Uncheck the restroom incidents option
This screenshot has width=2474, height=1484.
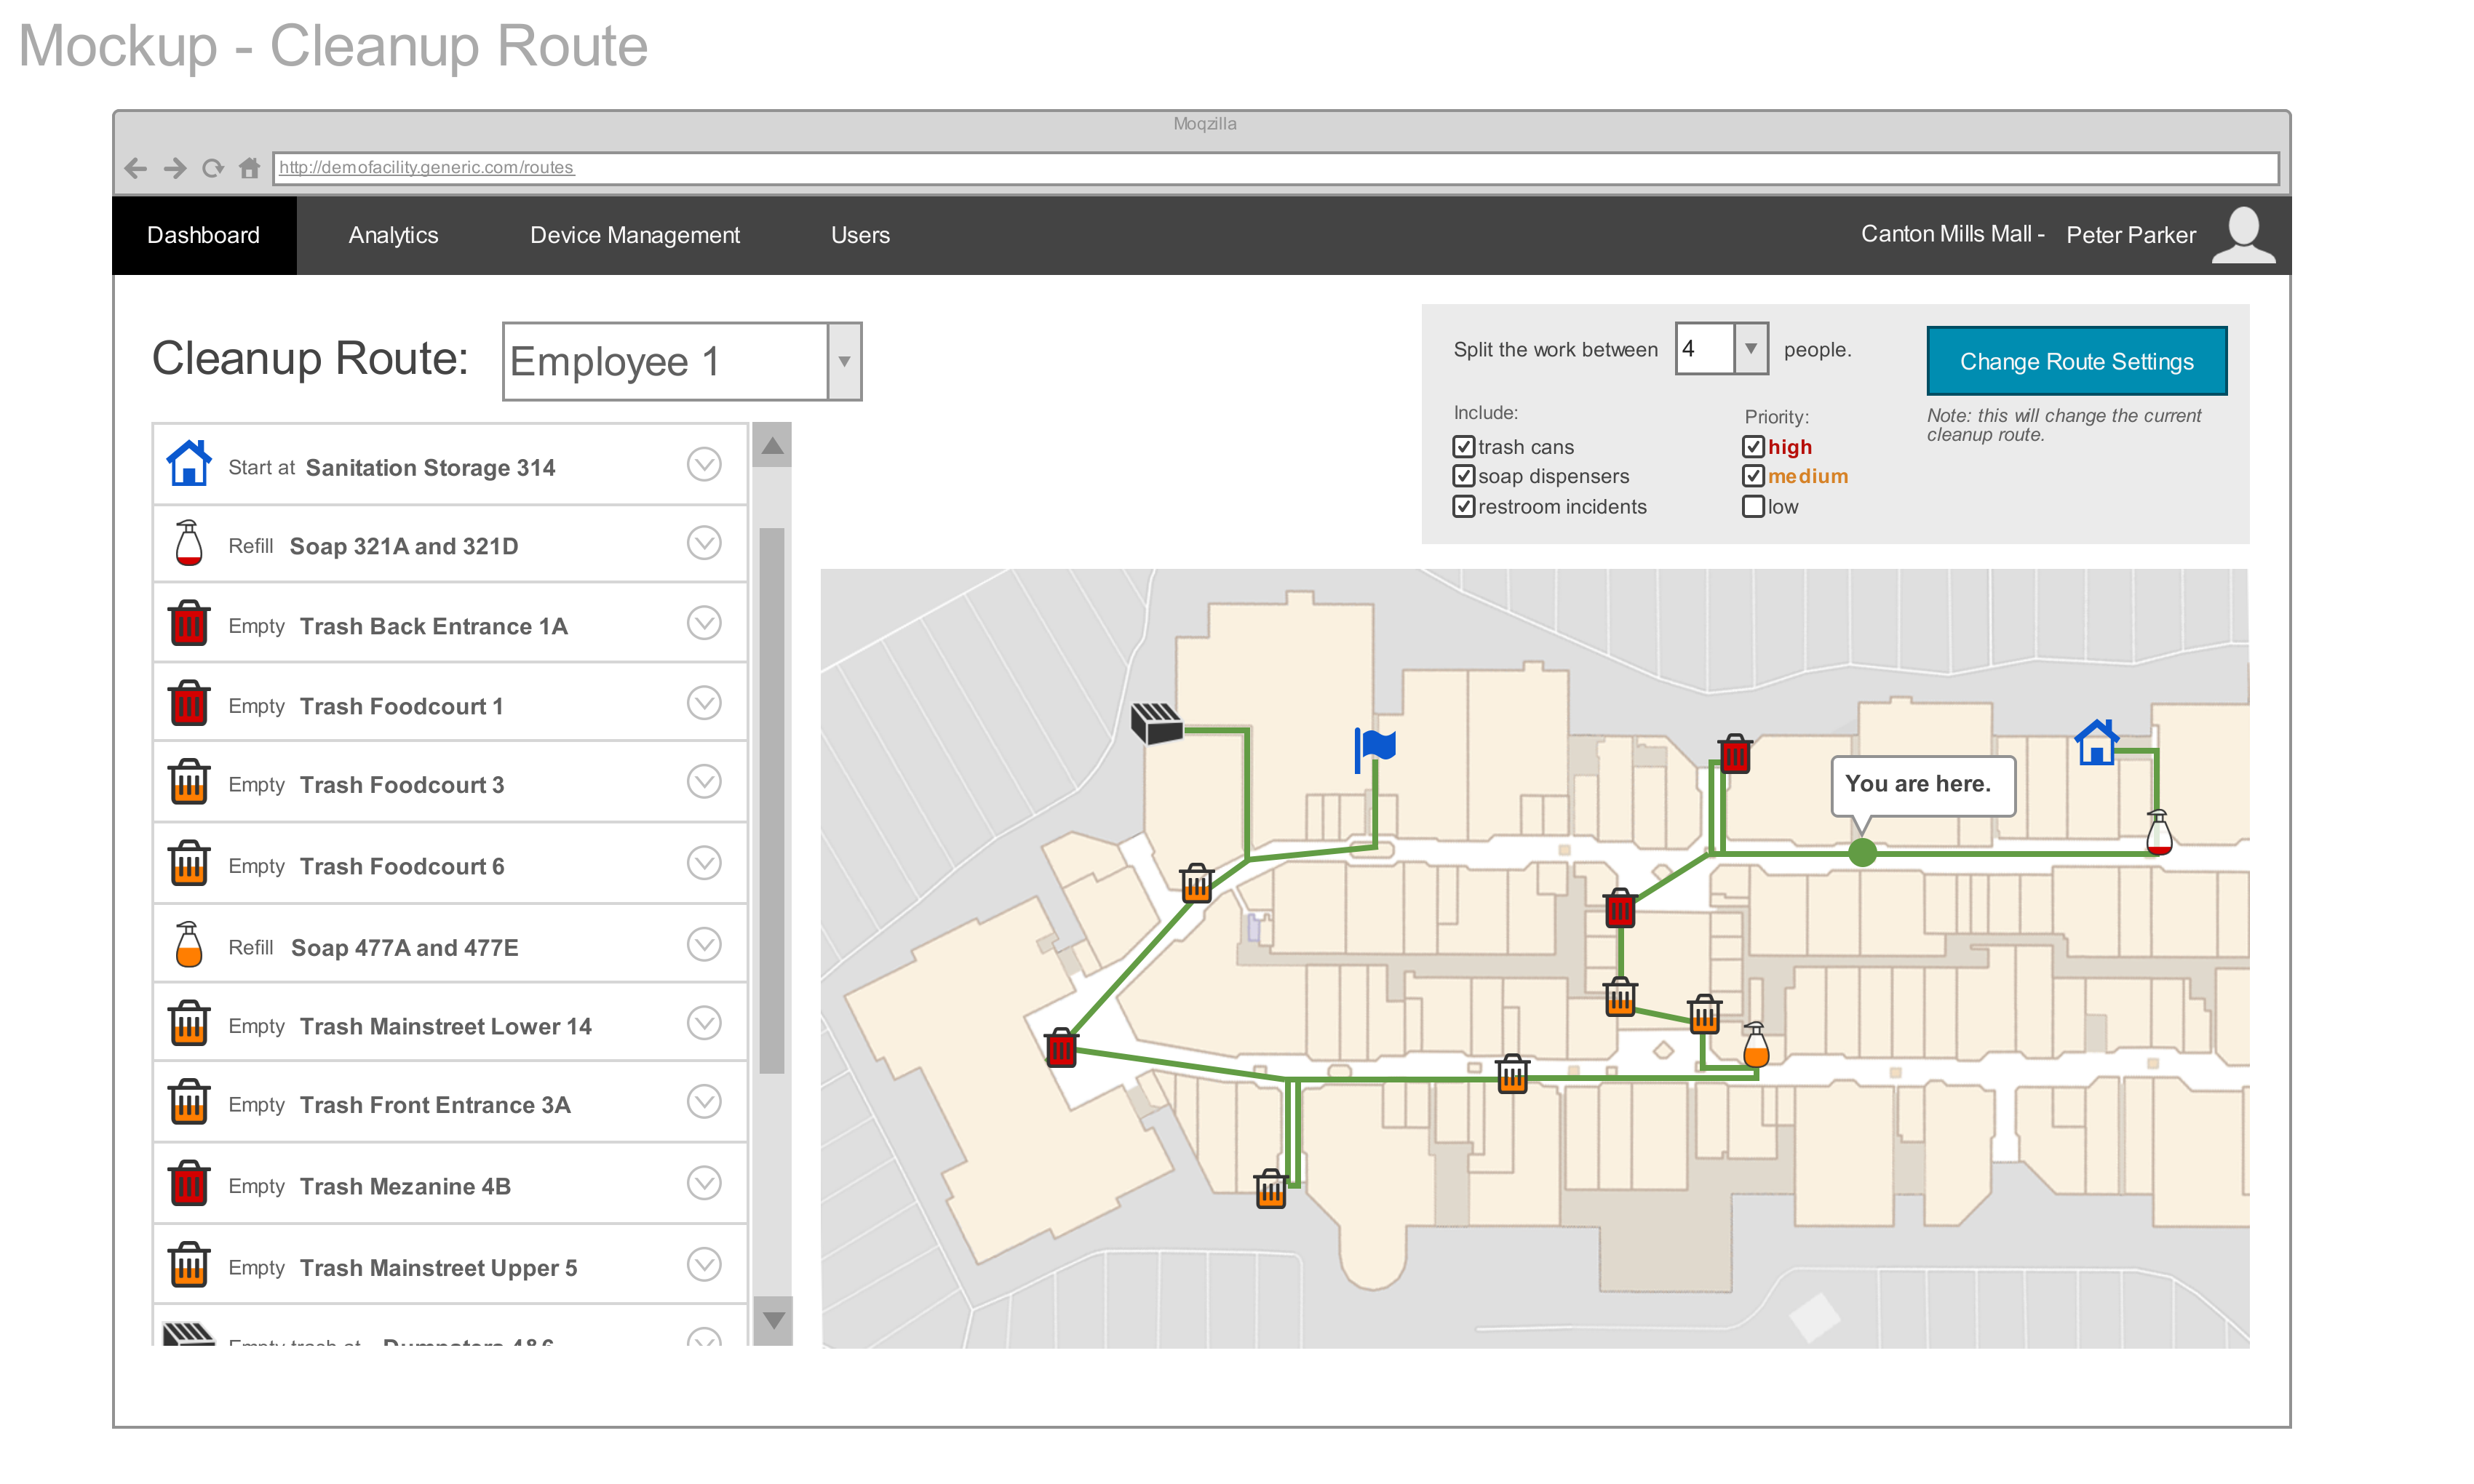coord(1464,506)
